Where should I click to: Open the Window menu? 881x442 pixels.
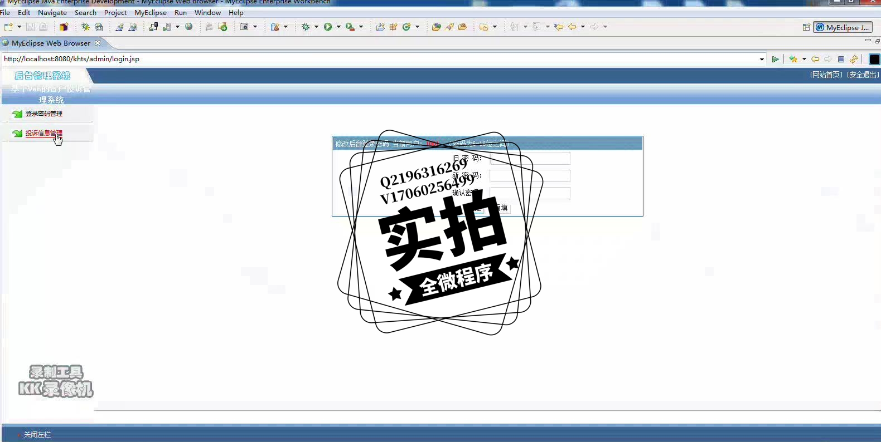(x=207, y=12)
